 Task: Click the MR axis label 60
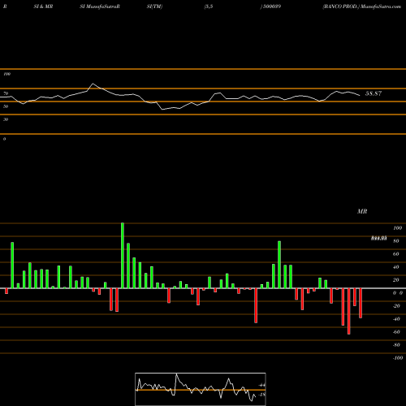click(395, 254)
